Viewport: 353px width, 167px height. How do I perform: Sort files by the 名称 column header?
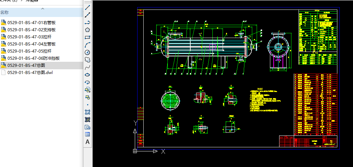(x=5, y=13)
